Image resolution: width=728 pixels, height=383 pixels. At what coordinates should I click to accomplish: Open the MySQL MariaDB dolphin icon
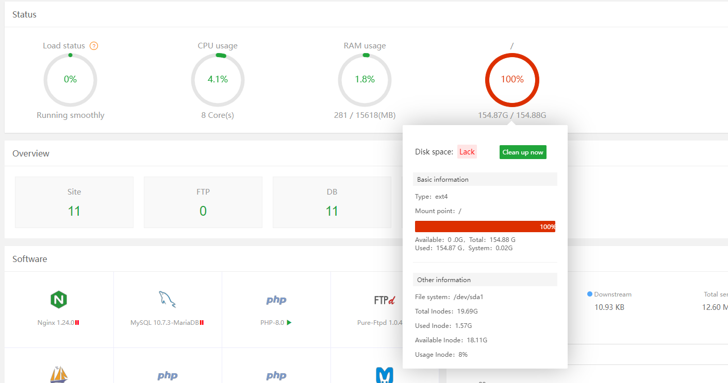[167, 299]
